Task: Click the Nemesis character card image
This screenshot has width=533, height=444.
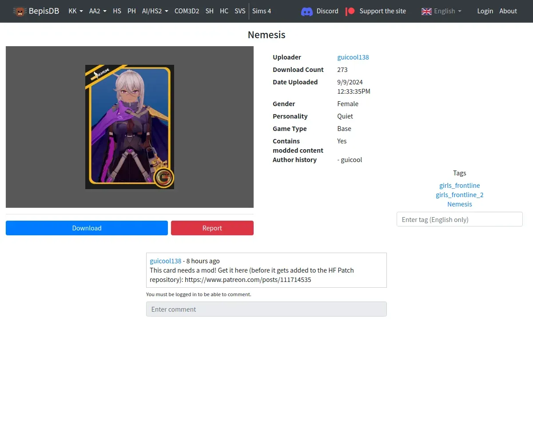Action: coord(130,127)
